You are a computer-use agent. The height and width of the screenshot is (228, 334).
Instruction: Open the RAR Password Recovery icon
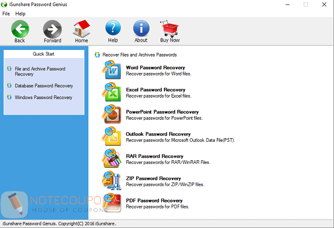tap(112, 158)
